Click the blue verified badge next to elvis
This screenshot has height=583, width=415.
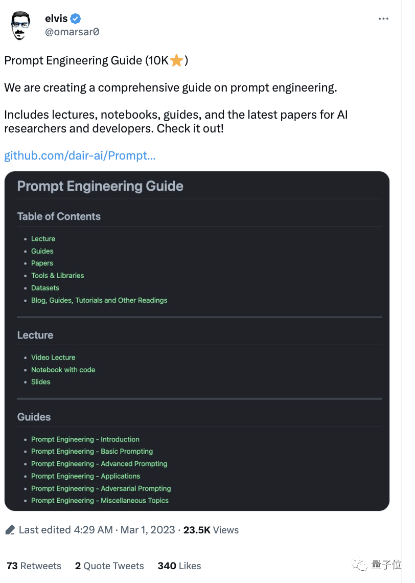76,18
